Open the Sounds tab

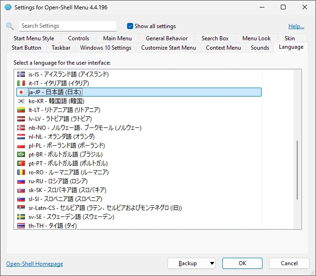coord(260,48)
